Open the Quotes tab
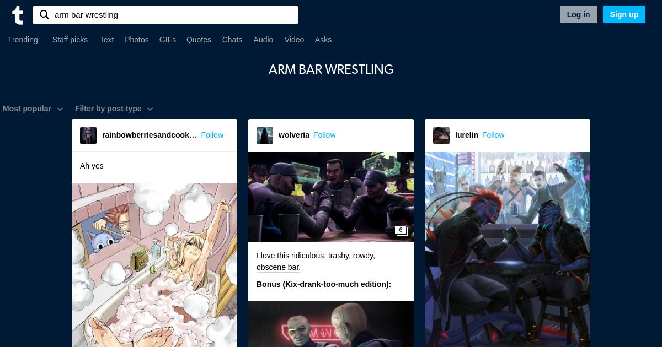Image resolution: width=662 pixels, height=347 pixels. point(199,40)
